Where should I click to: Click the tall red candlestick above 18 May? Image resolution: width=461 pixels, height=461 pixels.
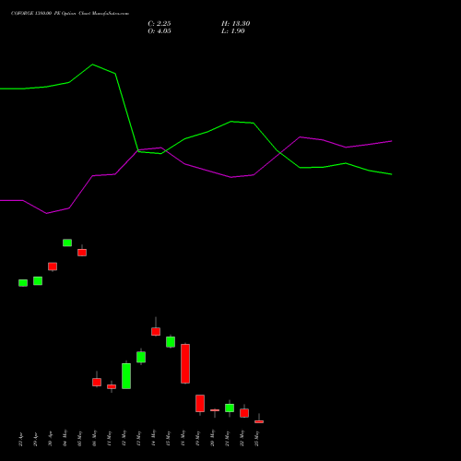coord(185,363)
